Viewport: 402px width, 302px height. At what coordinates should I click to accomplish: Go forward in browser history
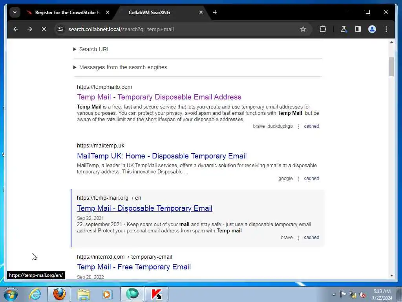coord(30,29)
